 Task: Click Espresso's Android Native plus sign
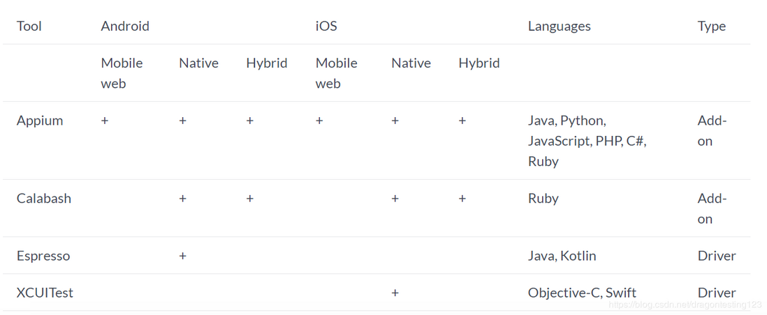click(x=182, y=256)
